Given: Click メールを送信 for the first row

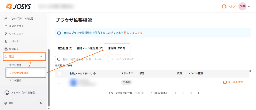Looking at the screenshot, I should click(233, 82).
